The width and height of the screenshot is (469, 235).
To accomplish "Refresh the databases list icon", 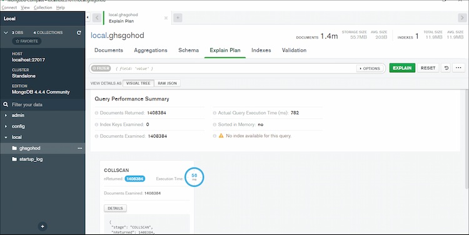I will tap(79, 33).
